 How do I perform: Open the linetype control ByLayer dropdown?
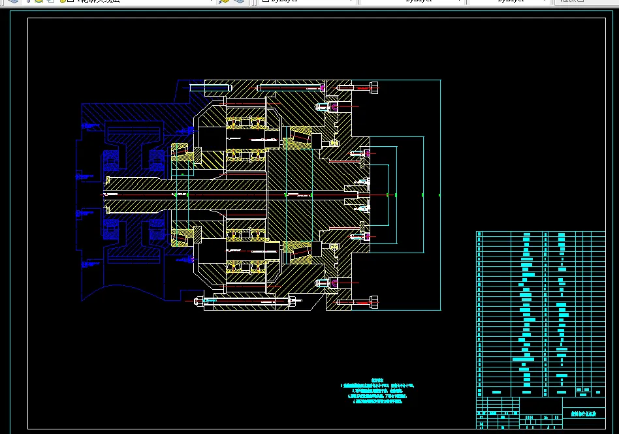tap(413, 1)
